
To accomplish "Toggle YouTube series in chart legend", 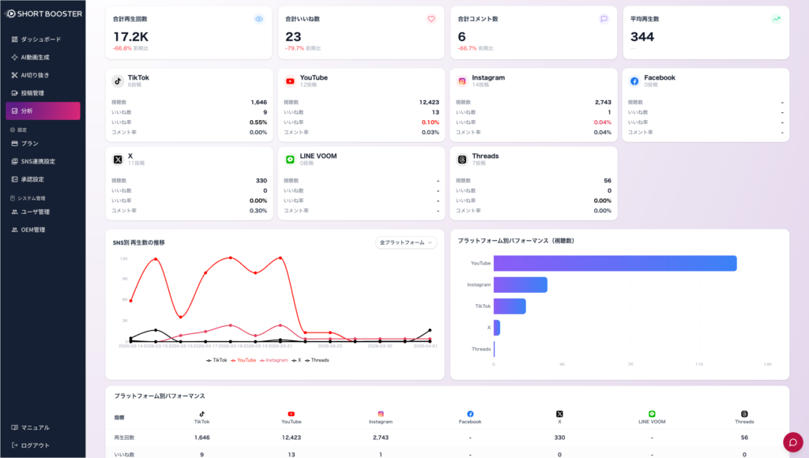I will tap(244, 360).
